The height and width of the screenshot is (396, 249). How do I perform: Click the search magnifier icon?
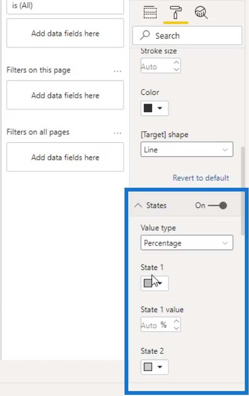pyautogui.click(x=145, y=35)
